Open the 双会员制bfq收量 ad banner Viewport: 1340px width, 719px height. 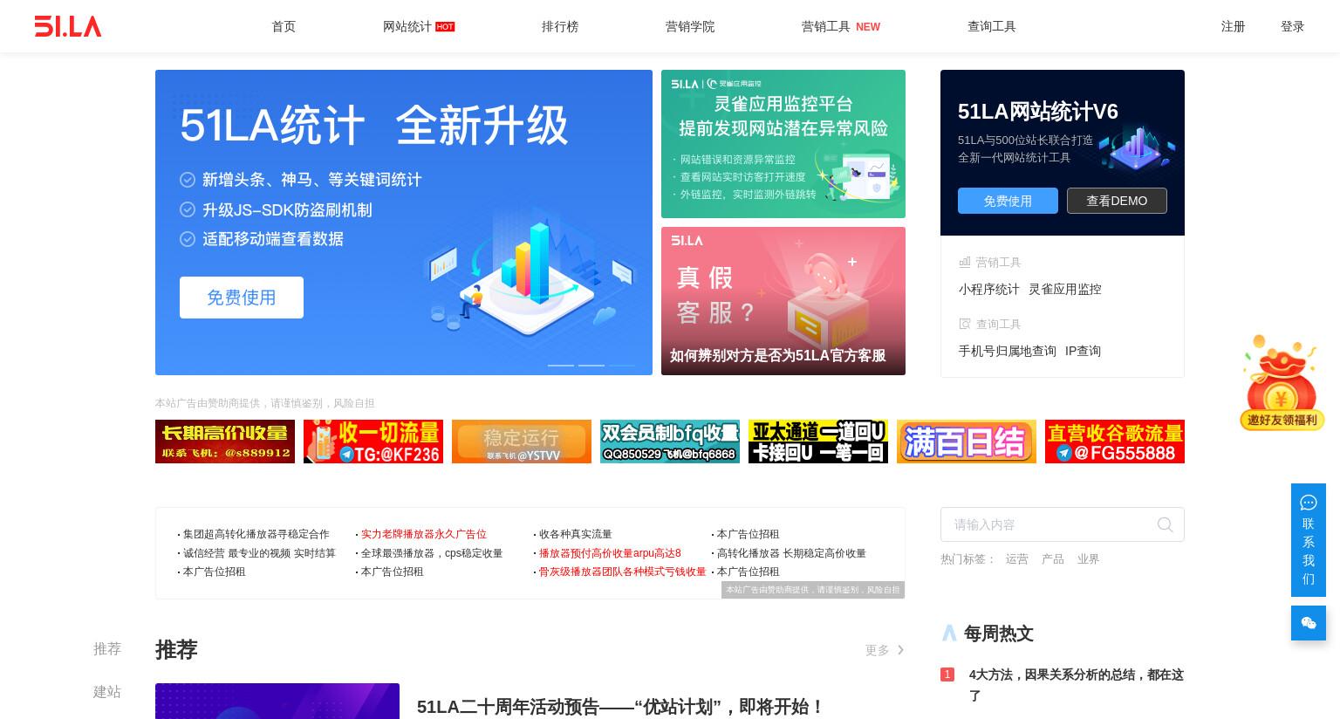tap(670, 442)
